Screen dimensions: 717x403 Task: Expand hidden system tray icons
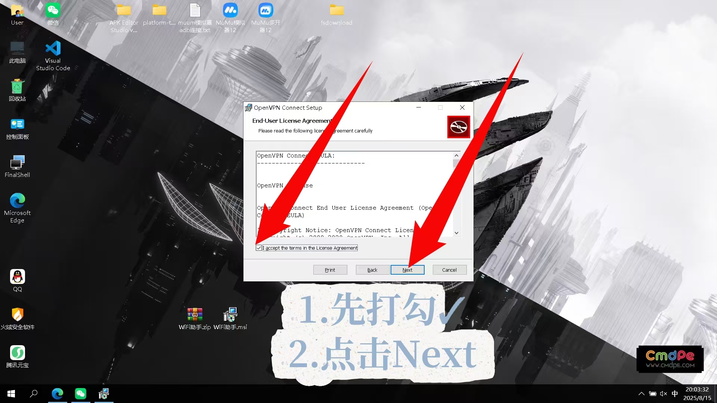click(641, 394)
